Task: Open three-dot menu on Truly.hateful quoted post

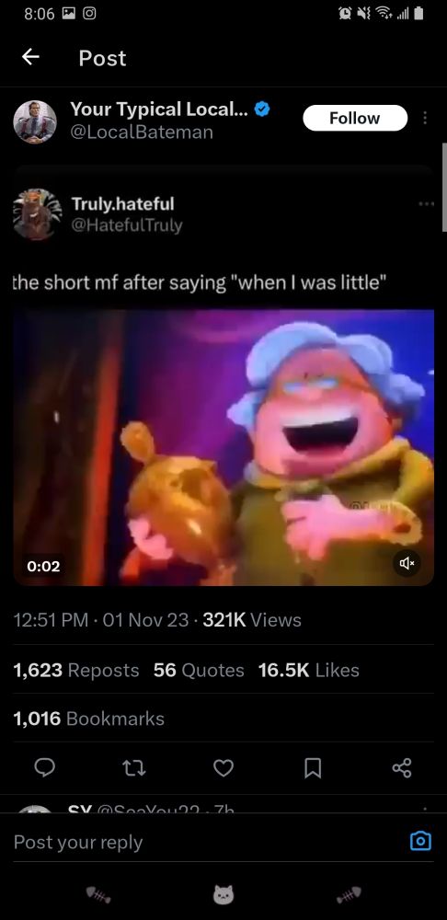Action: point(427,204)
